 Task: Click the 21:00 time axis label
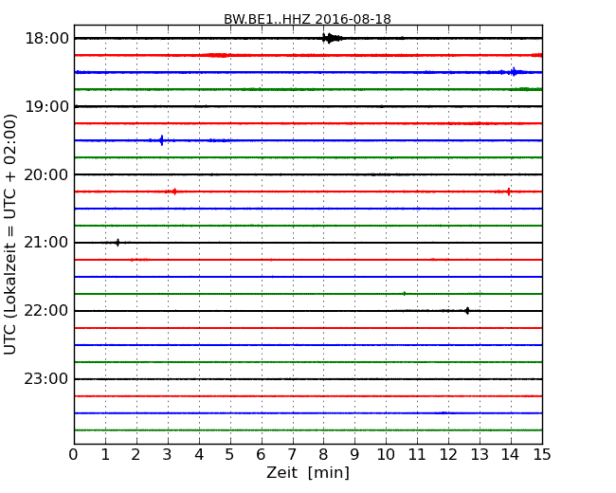[46, 243]
